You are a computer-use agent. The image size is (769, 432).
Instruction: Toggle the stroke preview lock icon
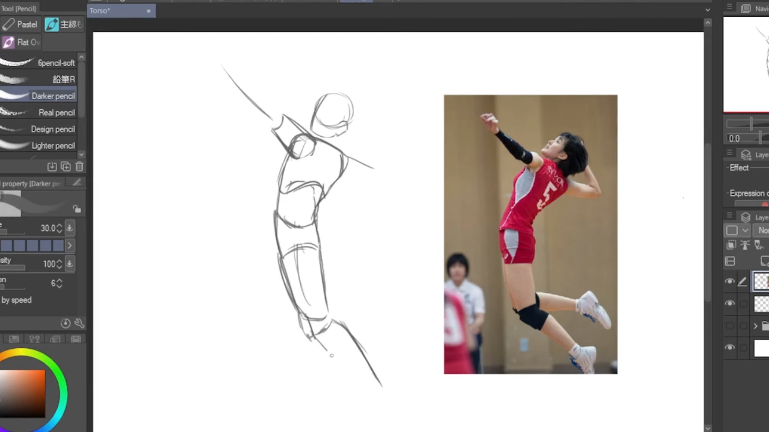(x=76, y=208)
